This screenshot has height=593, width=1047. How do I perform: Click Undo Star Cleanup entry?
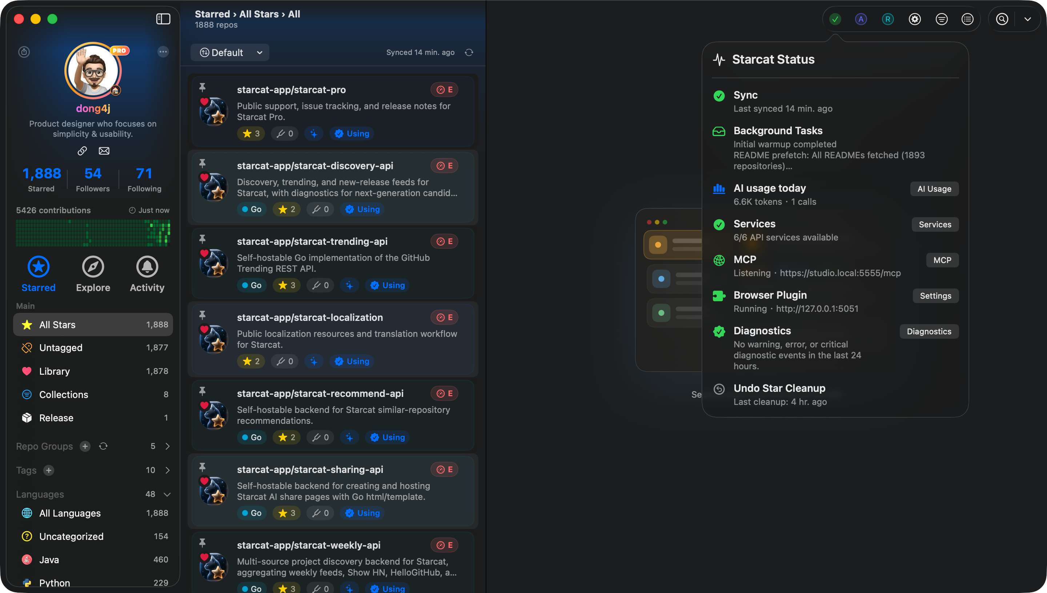[835, 395]
